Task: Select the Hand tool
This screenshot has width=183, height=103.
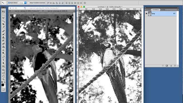Action: coord(3,76)
